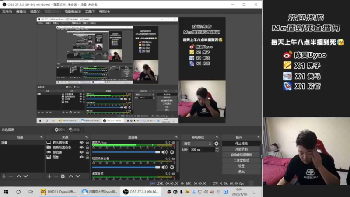Open the 场景集合(S) menu
The height and width of the screenshot is (197, 350).
click(73, 11)
